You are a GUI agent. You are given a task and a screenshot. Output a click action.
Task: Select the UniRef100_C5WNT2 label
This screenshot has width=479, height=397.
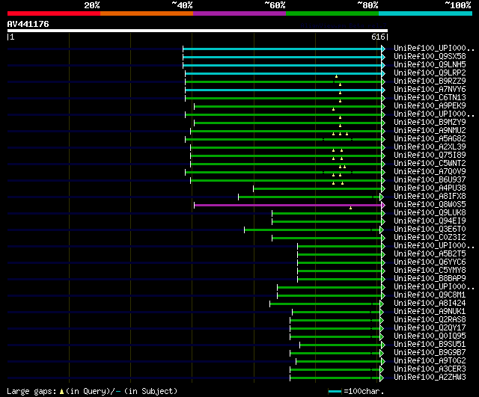[x=430, y=164]
